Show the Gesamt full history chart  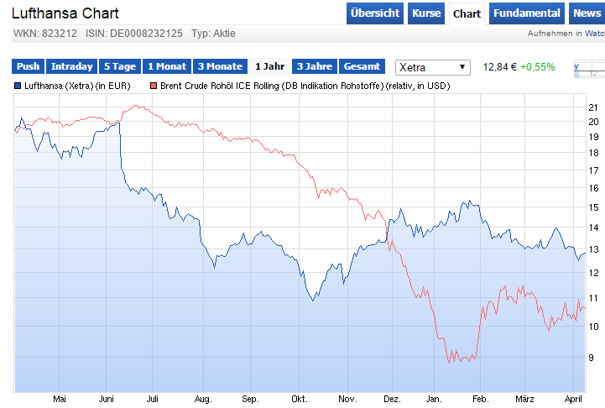pos(362,66)
